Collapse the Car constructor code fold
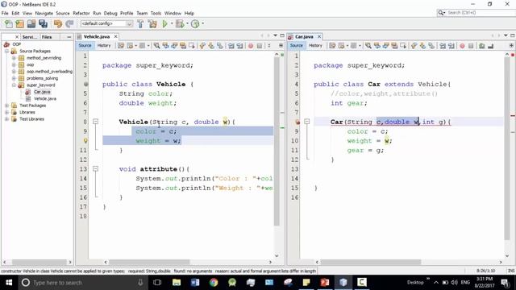This screenshot has height=290, width=516. click(x=306, y=122)
